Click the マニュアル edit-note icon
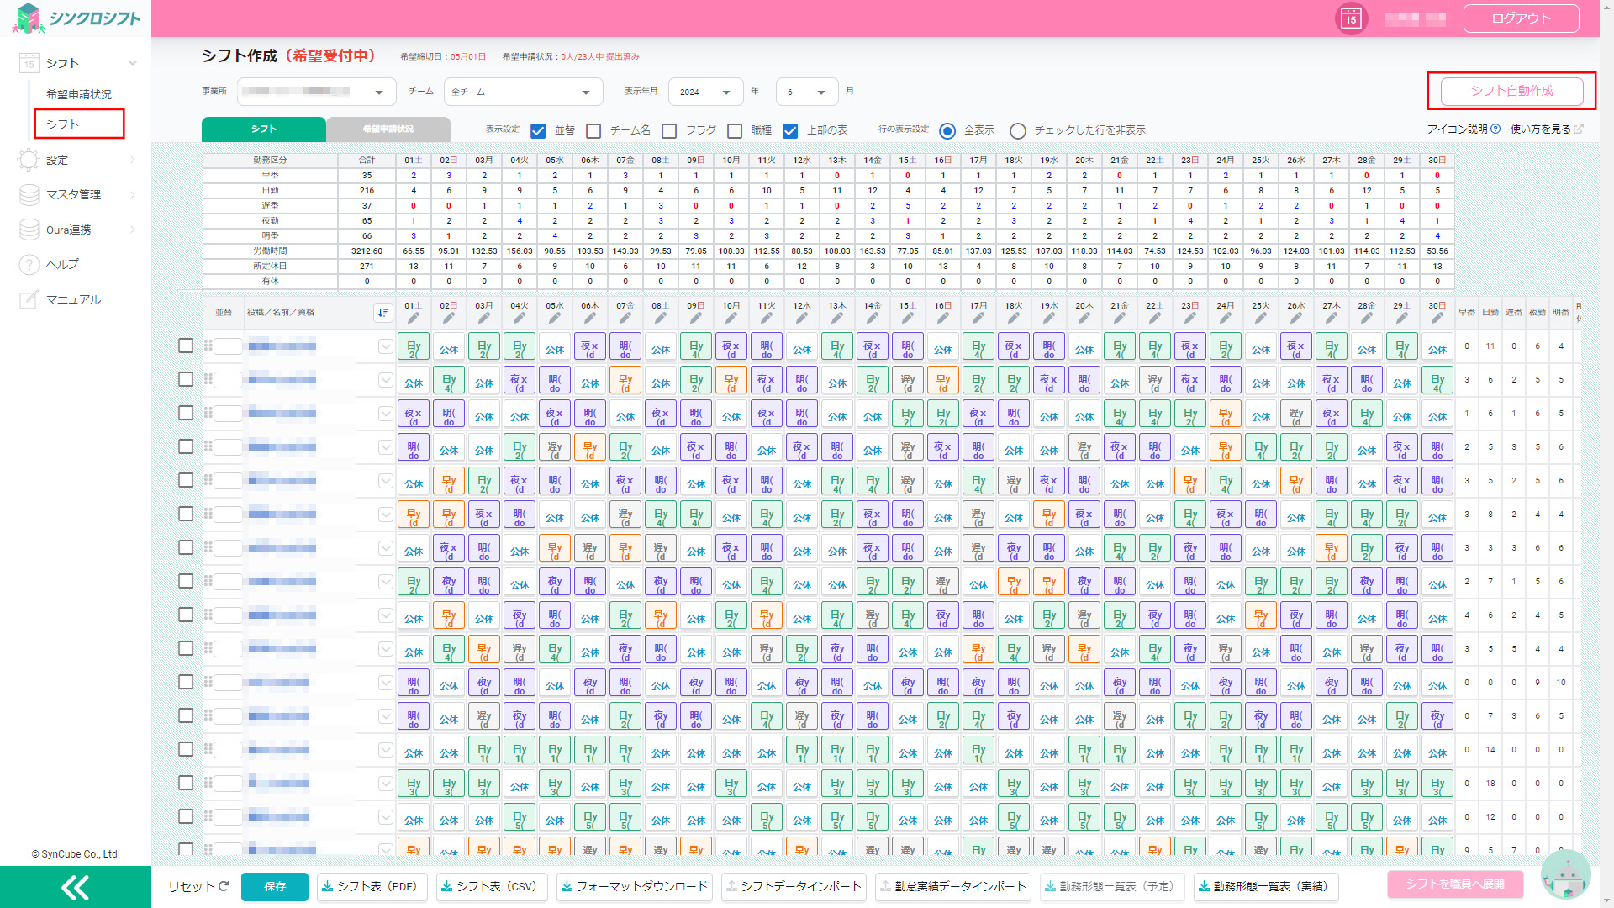1614x908 pixels. [29, 299]
